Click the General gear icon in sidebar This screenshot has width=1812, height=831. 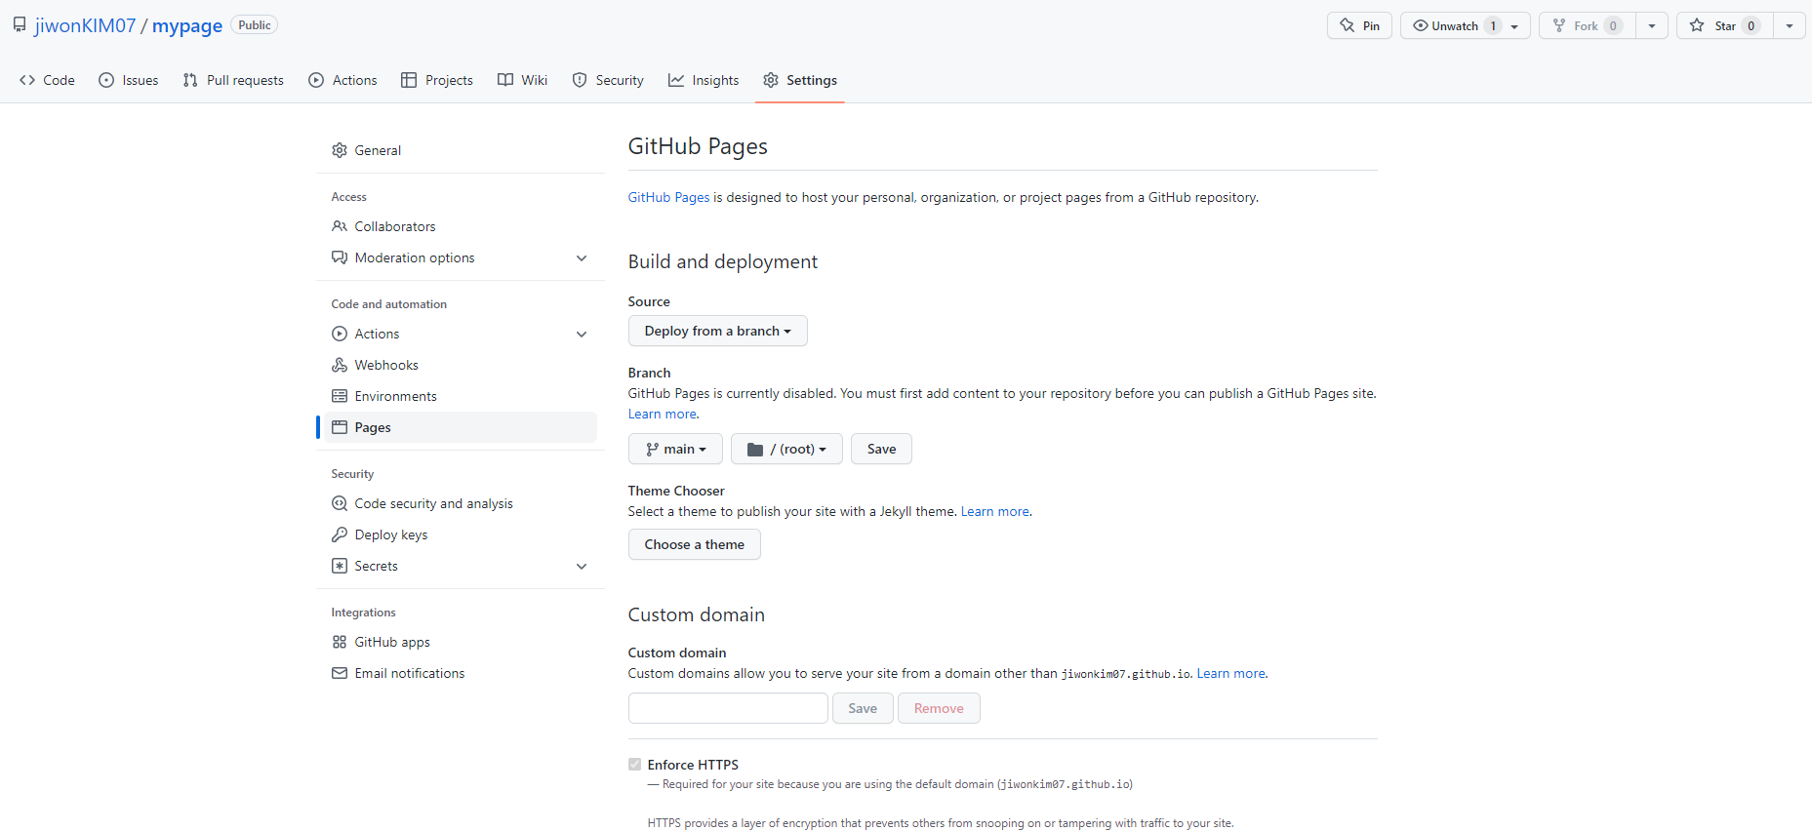pos(340,150)
